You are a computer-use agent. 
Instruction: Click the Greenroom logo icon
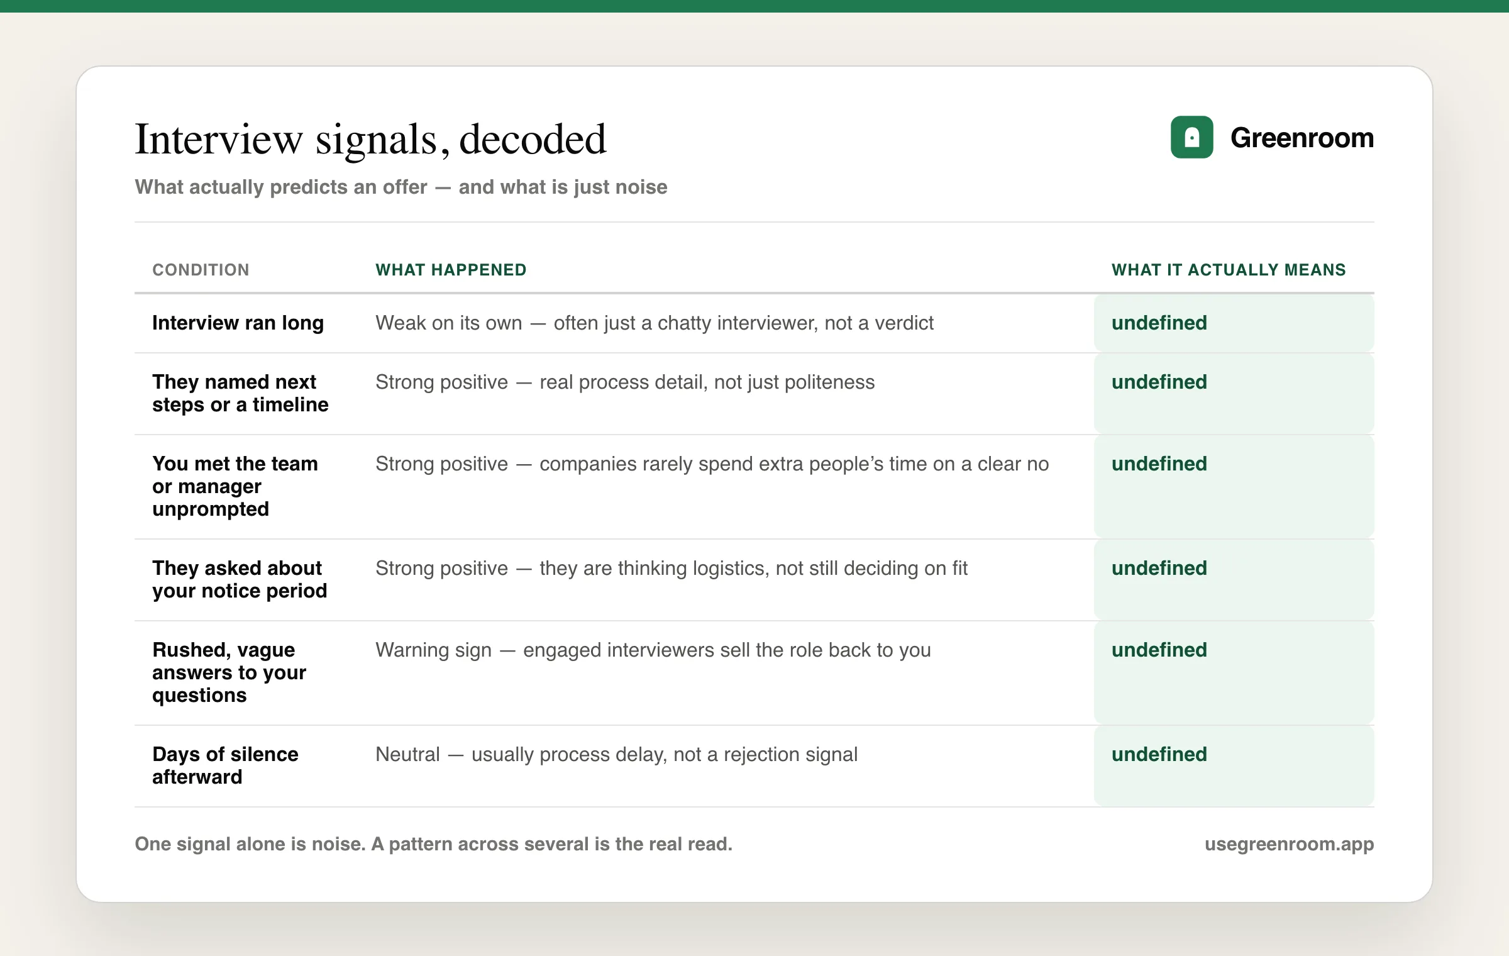point(1191,137)
